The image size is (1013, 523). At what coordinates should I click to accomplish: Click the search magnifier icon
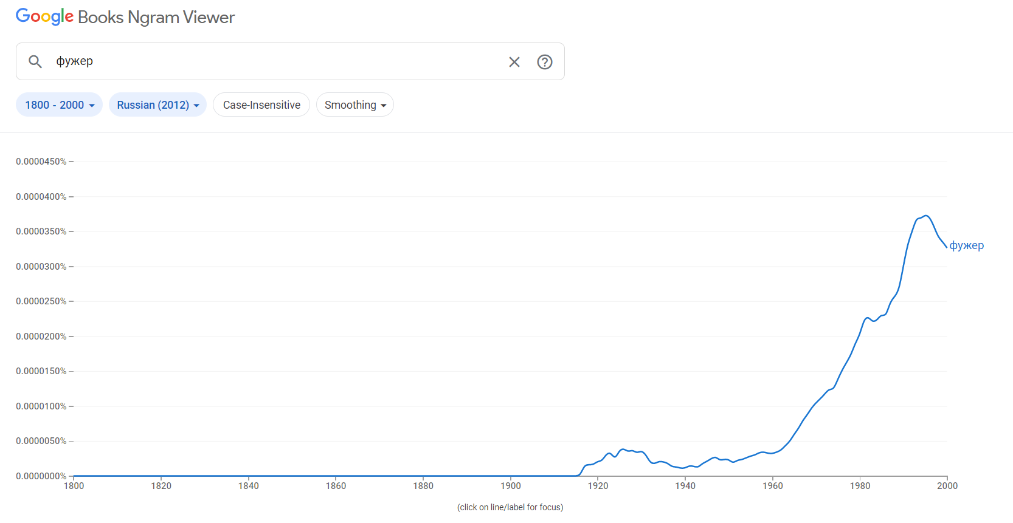[x=35, y=61]
